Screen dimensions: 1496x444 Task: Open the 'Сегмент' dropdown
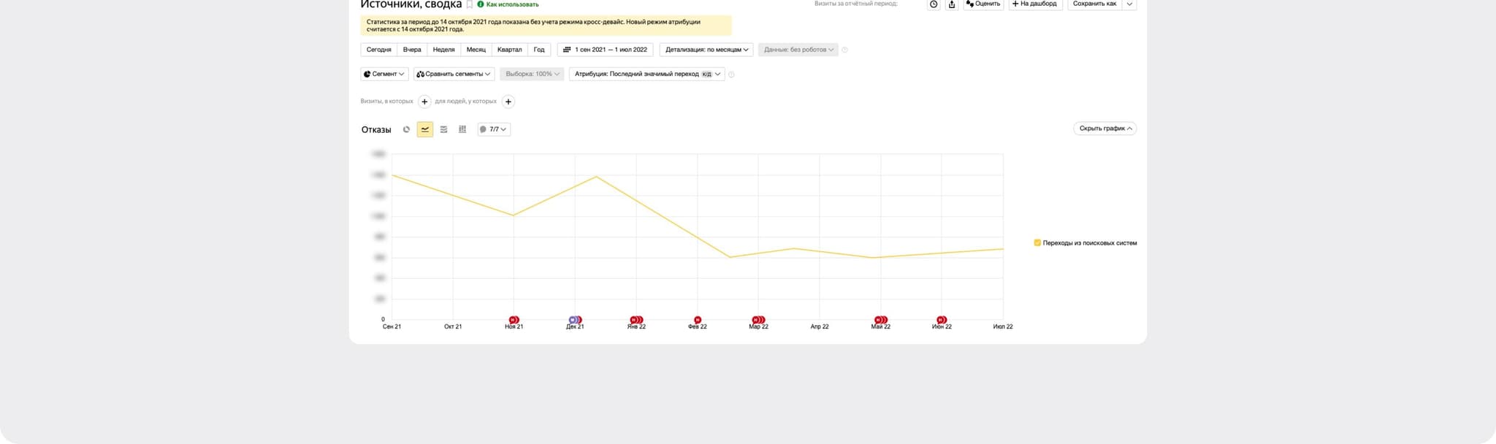[x=384, y=74]
